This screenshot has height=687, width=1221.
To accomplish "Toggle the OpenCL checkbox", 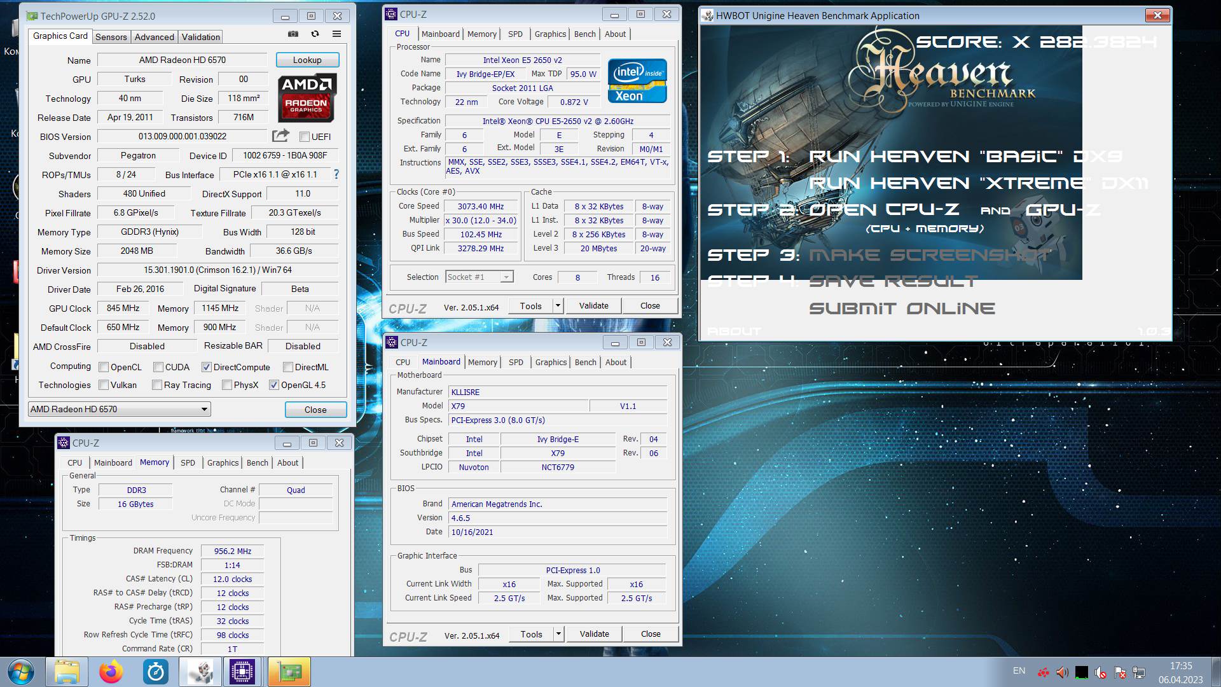I will [104, 367].
